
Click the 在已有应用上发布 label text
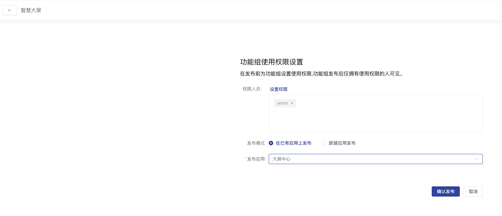click(293, 143)
